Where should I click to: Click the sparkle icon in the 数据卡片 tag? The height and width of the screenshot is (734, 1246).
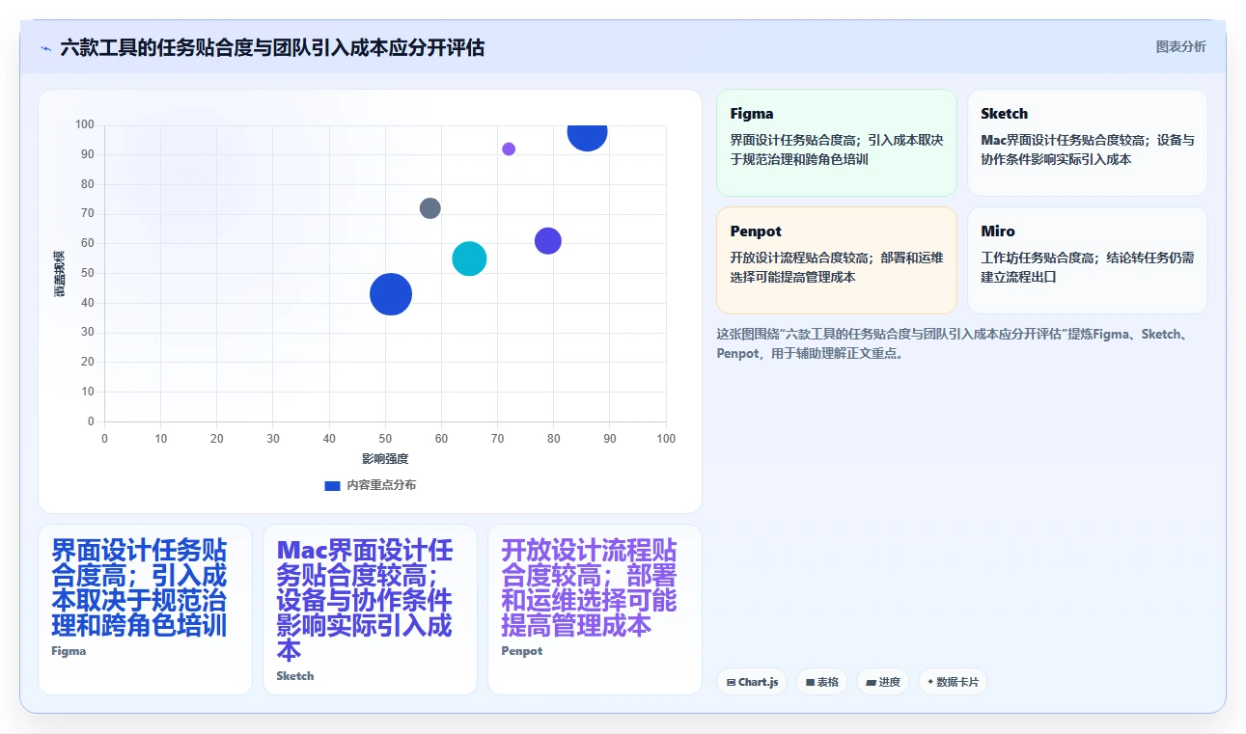(x=930, y=682)
